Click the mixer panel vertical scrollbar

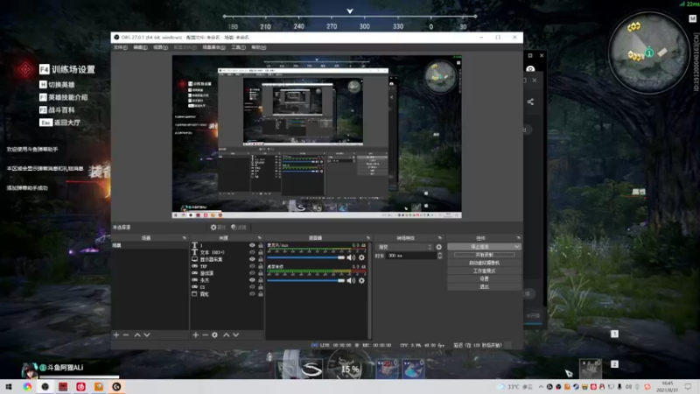tap(369, 291)
